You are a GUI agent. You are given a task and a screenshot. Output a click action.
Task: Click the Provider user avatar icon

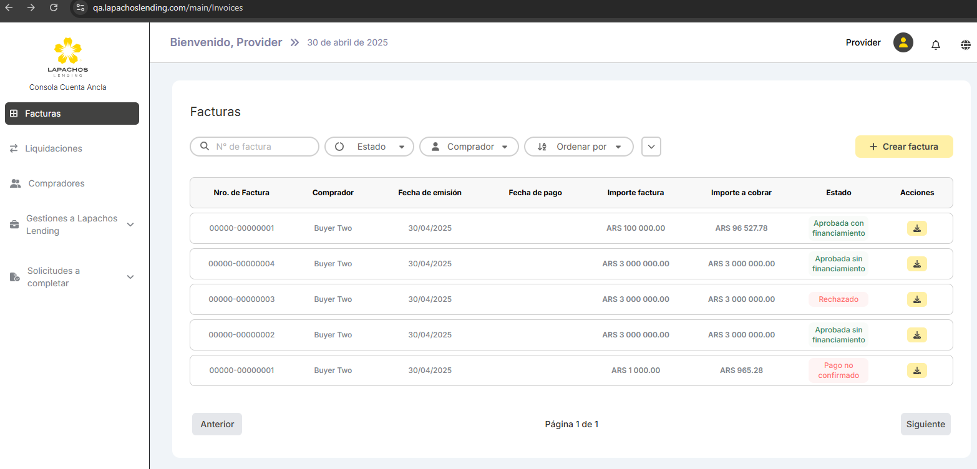click(x=903, y=43)
